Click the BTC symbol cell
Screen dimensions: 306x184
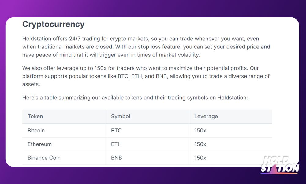(147, 131)
